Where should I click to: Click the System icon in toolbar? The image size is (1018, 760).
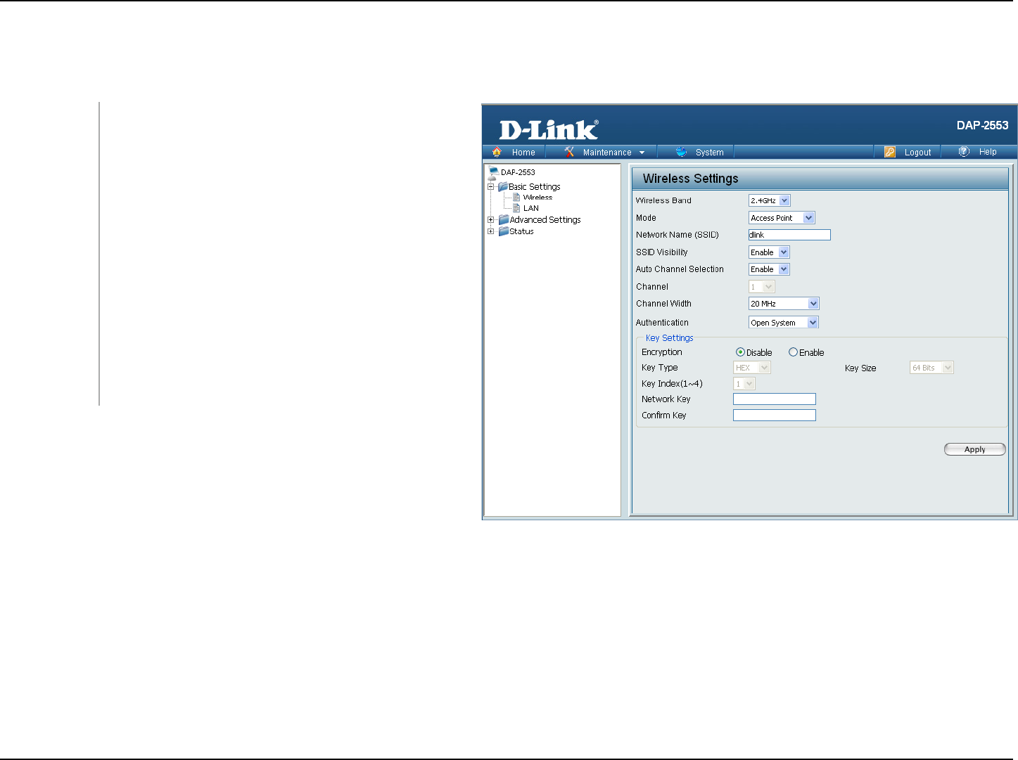(681, 152)
